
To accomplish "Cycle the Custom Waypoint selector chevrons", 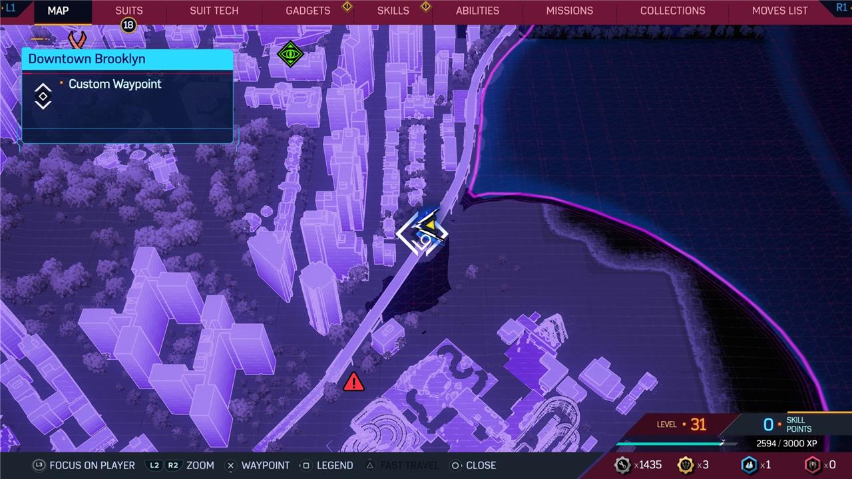I will [x=43, y=96].
